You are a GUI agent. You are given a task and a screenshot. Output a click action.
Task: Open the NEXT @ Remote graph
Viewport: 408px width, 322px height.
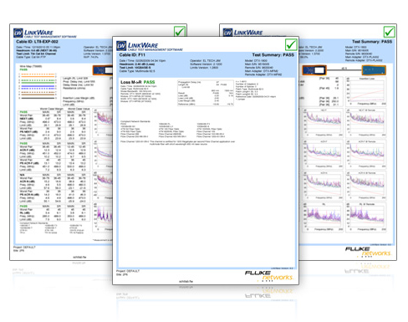click(x=366, y=123)
